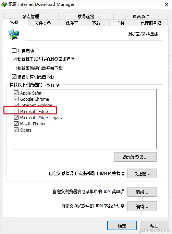Click 编辑... for right-click menu items

pos(142,192)
